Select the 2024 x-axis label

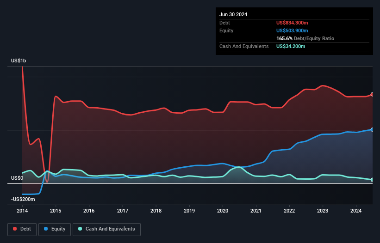(356, 211)
